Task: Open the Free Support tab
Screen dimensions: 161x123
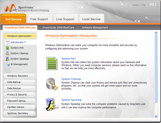Action: click(39, 19)
